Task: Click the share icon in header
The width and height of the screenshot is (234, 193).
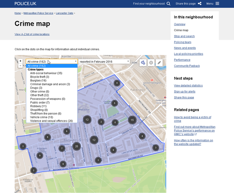Action: [x=200, y=4]
